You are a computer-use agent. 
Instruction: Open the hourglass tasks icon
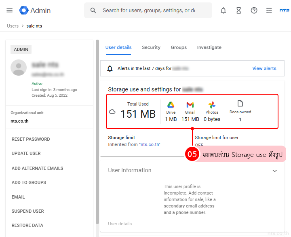point(238,11)
